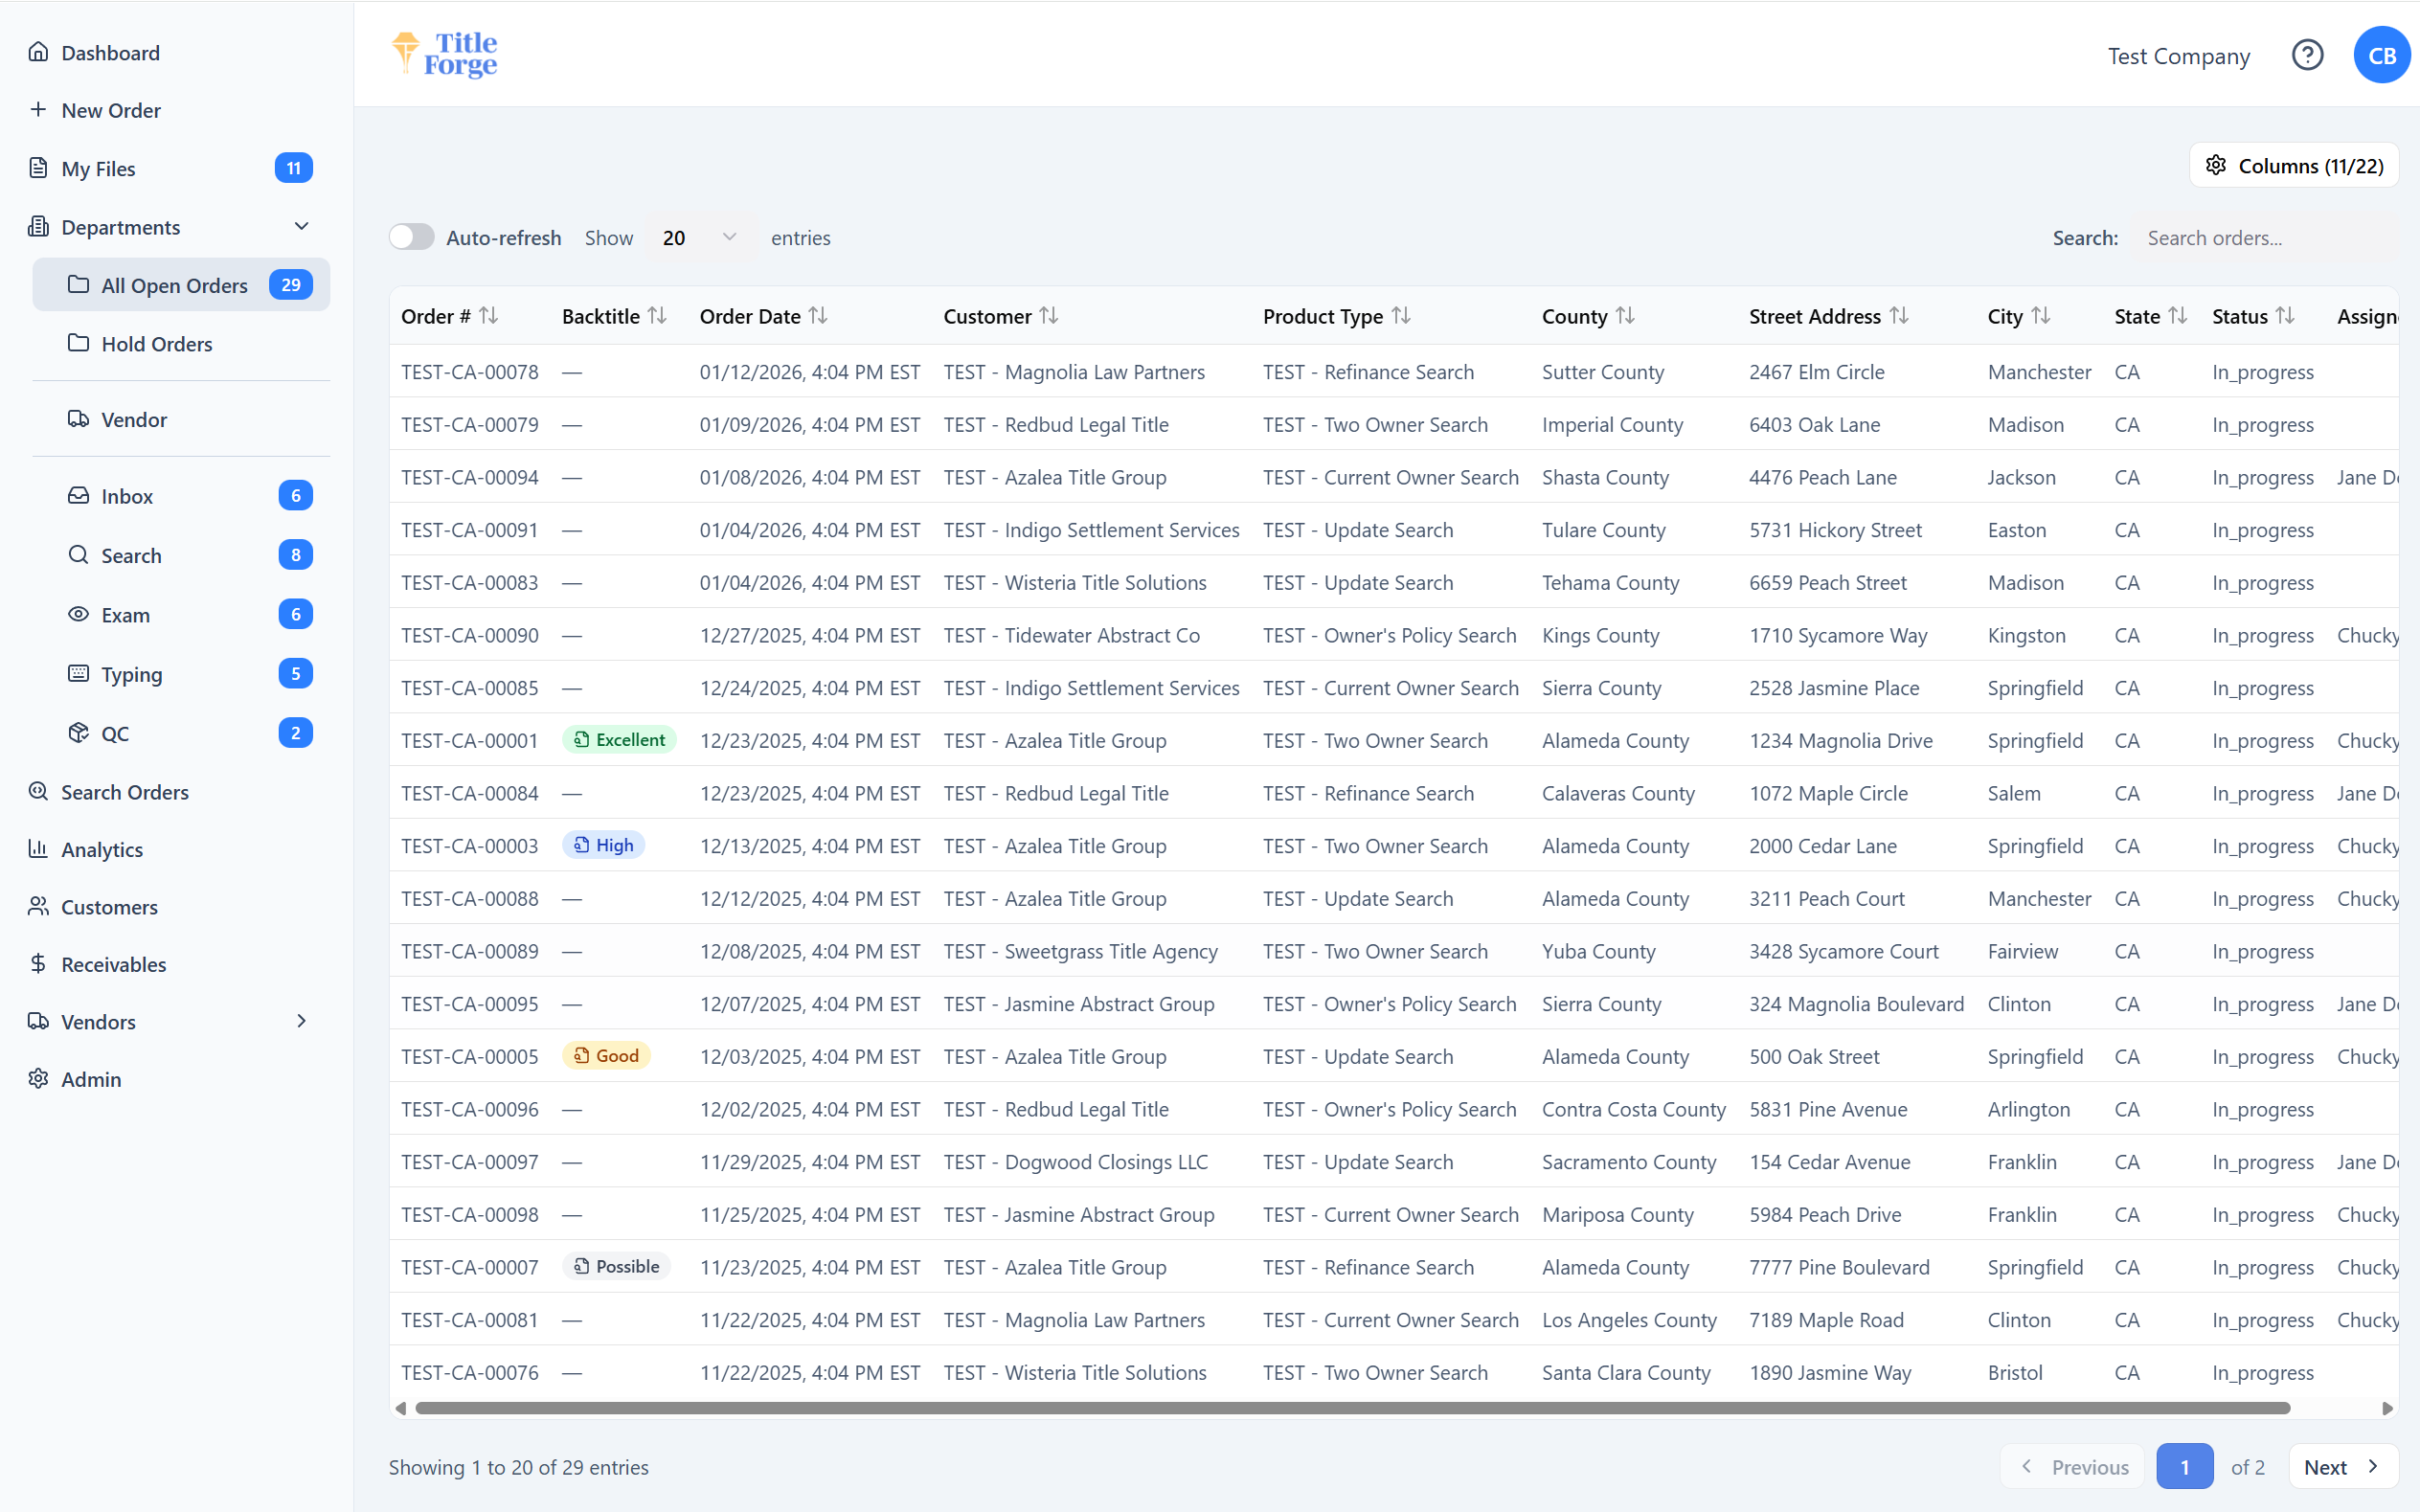2420x1512 pixels.
Task: Click the Previous page button
Action: coord(2072,1466)
